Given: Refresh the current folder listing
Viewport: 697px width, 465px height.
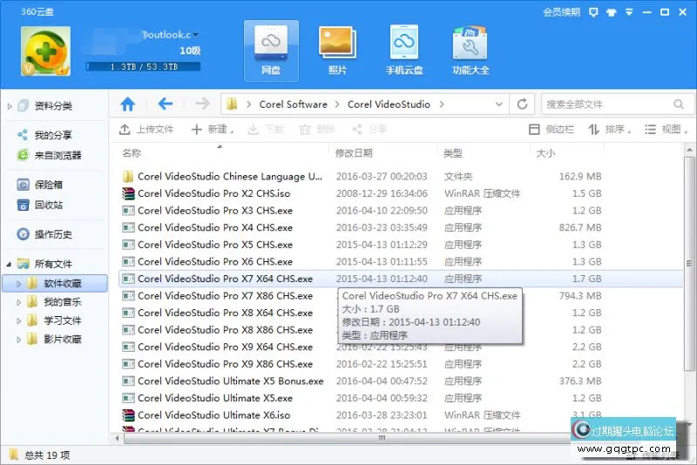Looking at the screenshot, I should [522, 104].
